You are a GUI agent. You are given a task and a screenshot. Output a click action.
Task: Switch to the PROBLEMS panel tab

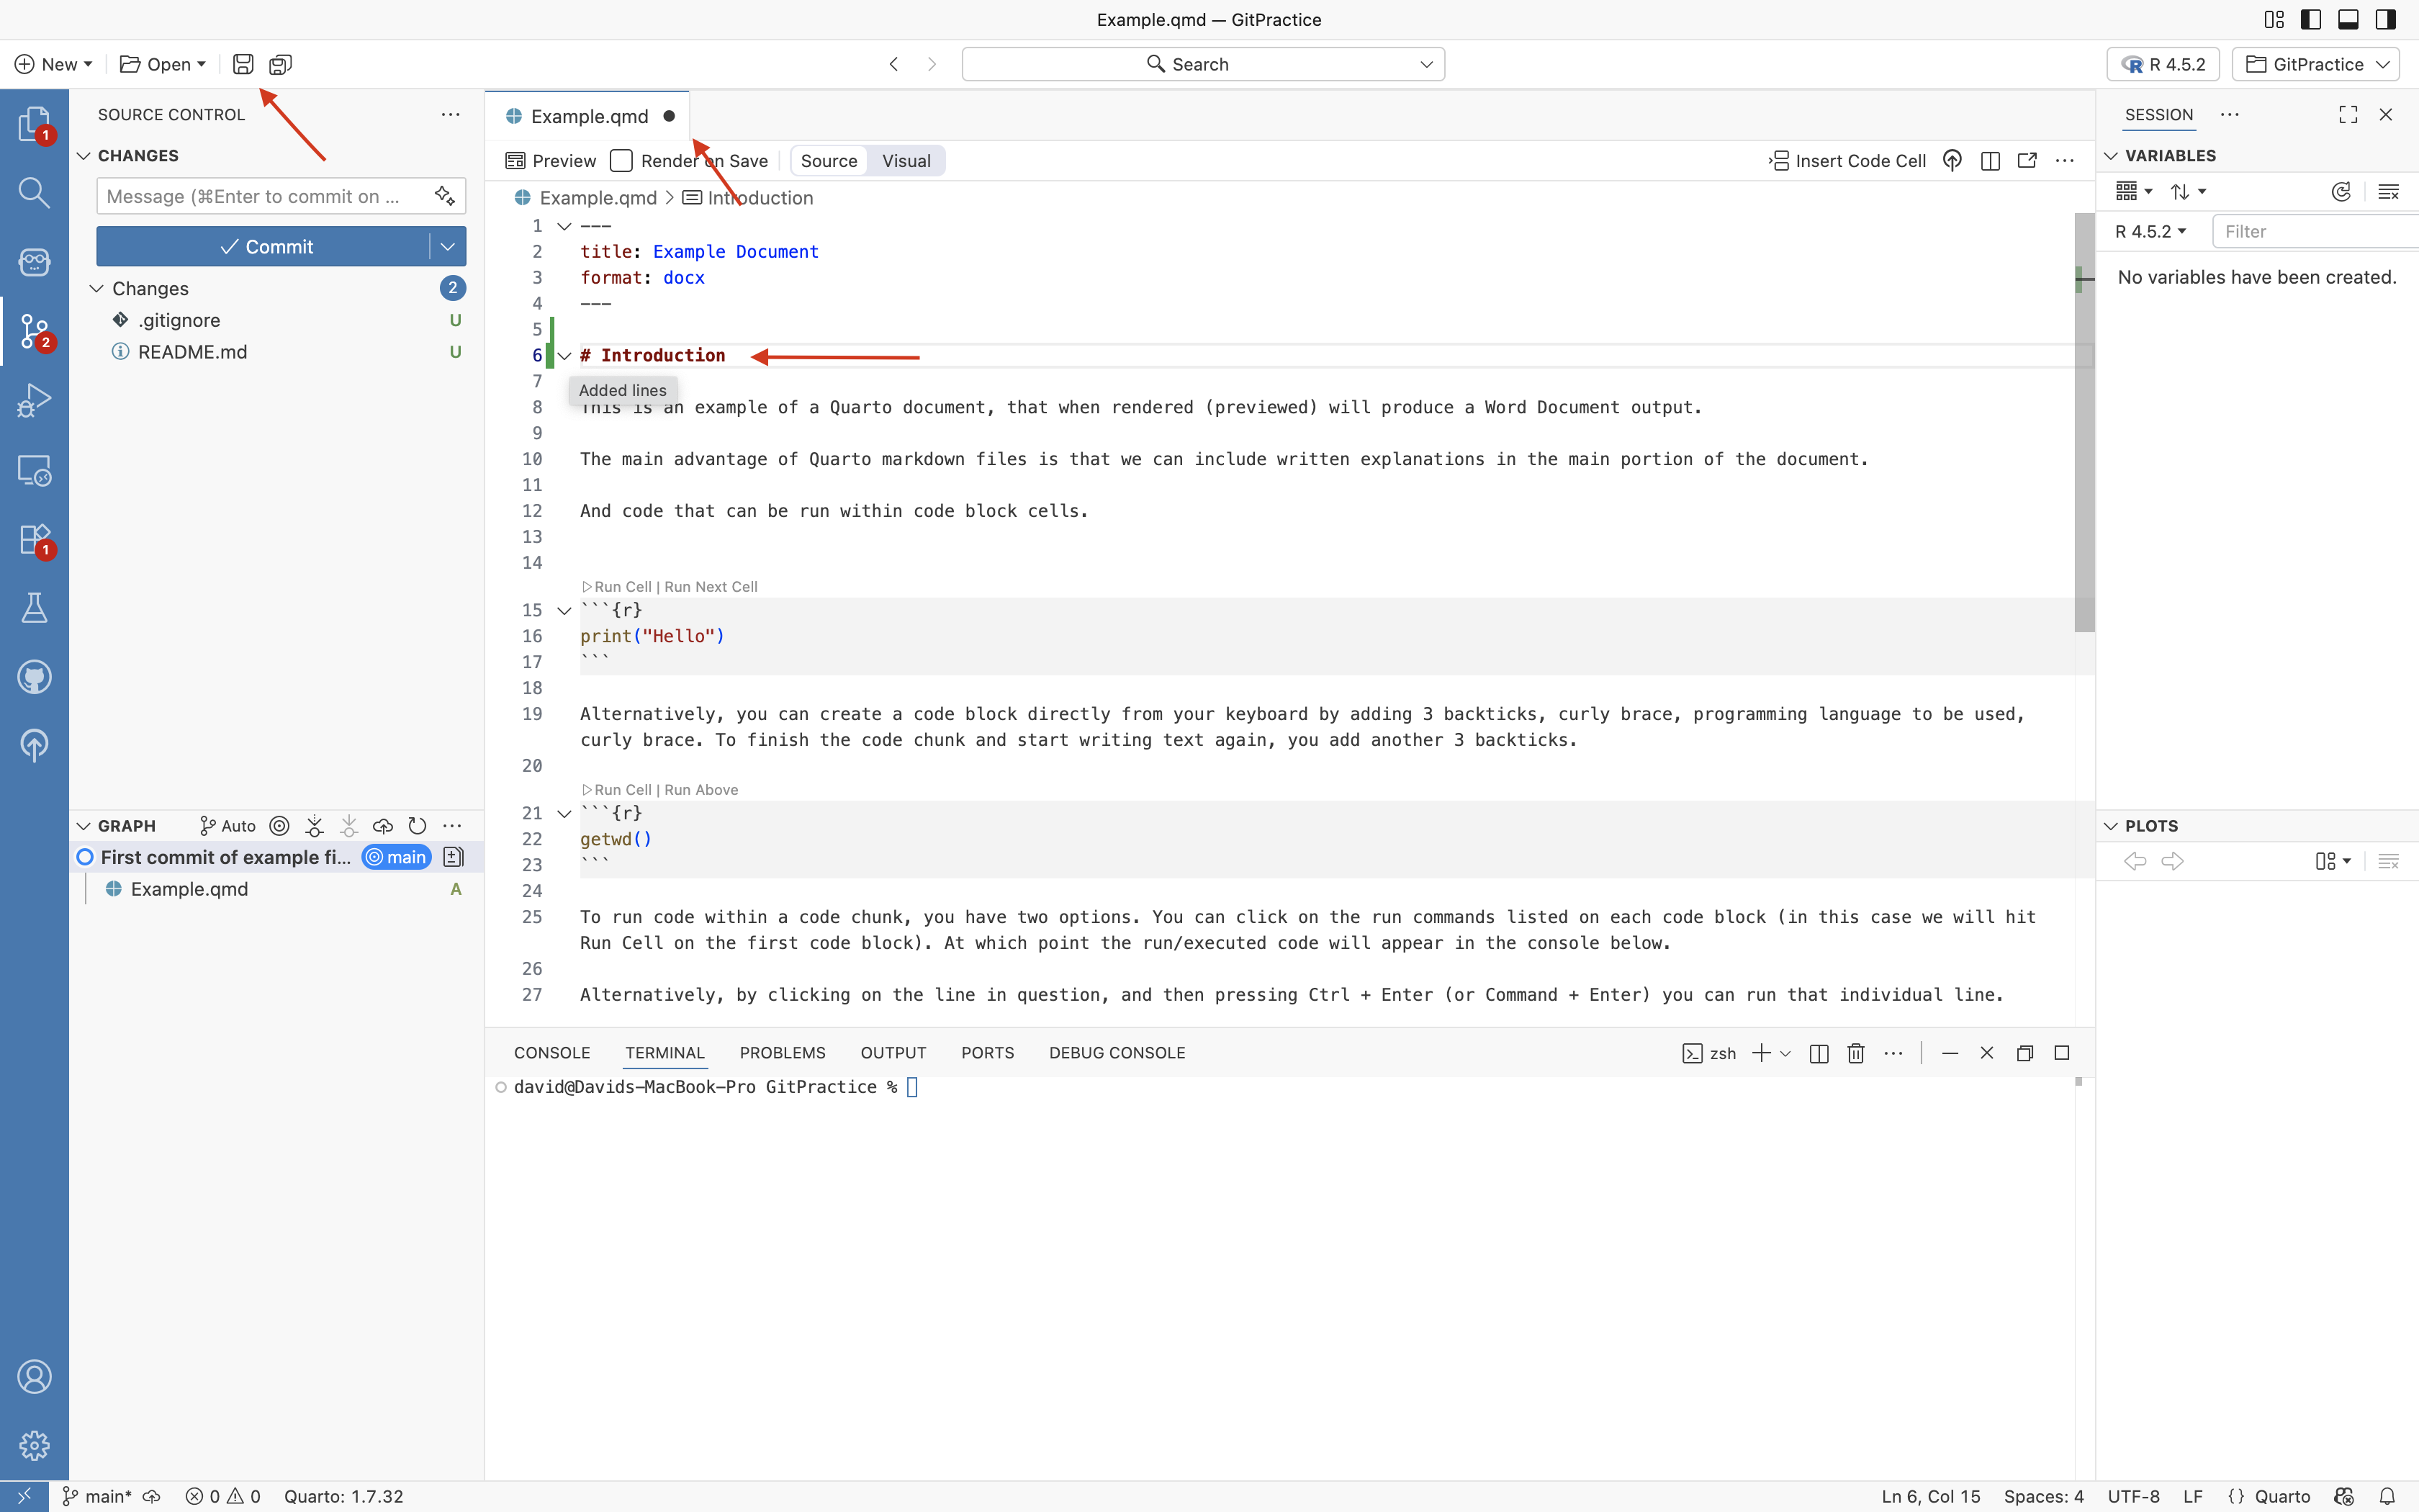(783, 1053)
